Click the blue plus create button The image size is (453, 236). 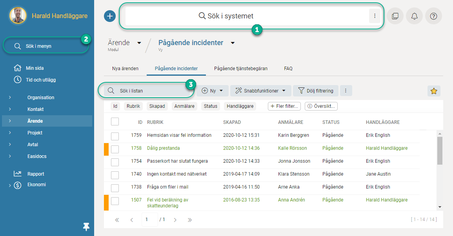click(x=110, y=16)
